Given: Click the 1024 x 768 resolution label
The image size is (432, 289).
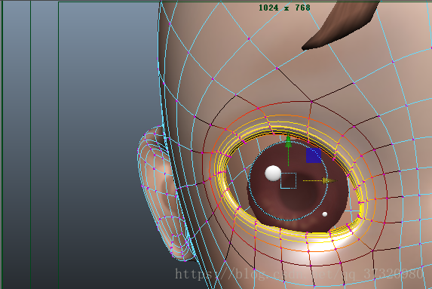Looking at the screenshot, I should [x=284, y=8].
